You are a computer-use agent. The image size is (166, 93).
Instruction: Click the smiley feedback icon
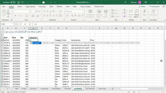pos(164,6)
